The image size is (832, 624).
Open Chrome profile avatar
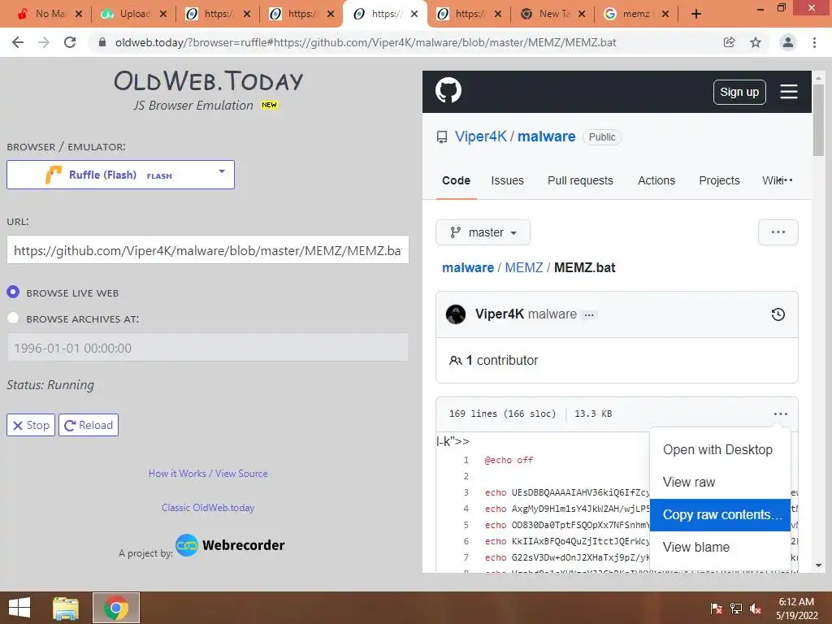(x=788, y=42)
